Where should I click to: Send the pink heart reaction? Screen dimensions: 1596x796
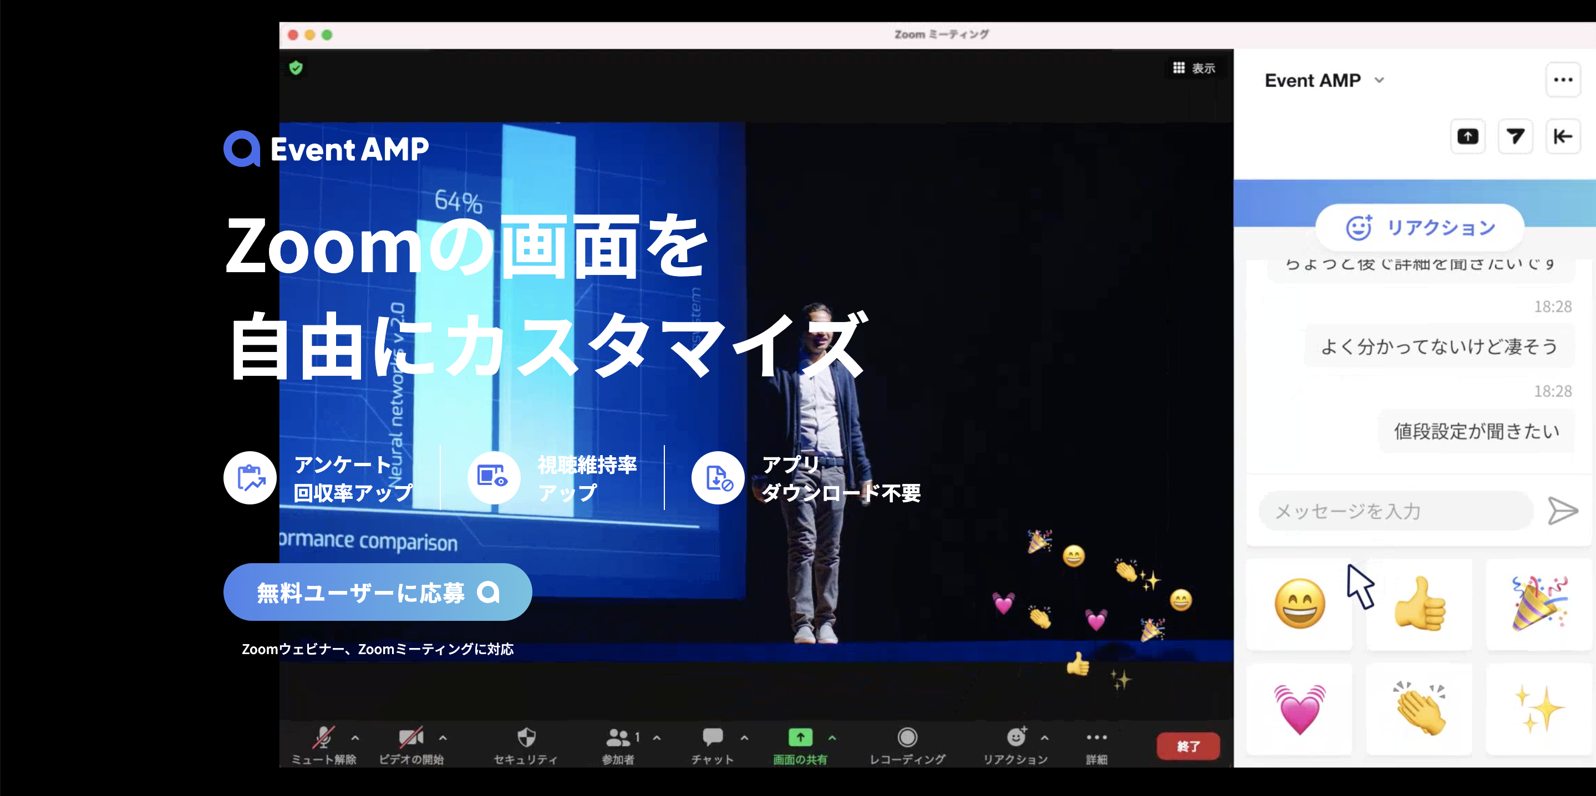point(1299,710)
